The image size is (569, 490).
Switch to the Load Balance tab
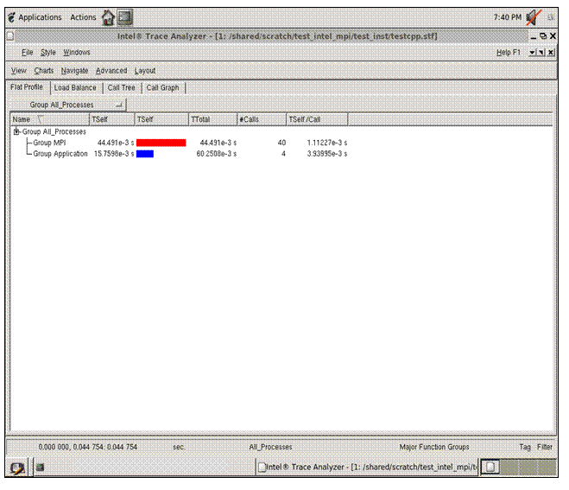(75, 88)
